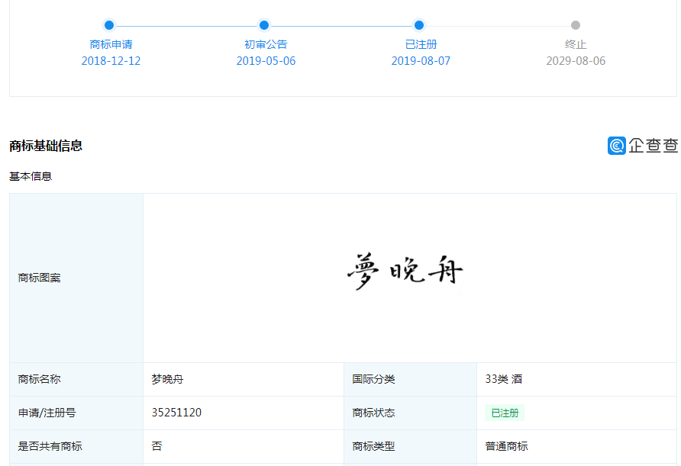The image size is (681, 466).
Task: Click the 商标申请 timeline dot
Action: click(109, 25)
